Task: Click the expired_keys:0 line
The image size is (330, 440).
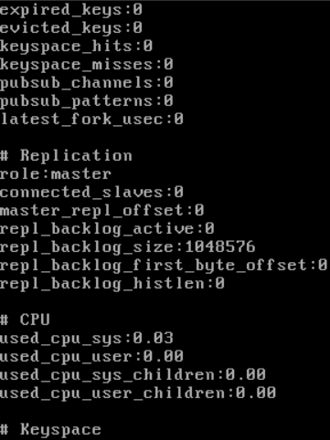Action: [71, 11]
